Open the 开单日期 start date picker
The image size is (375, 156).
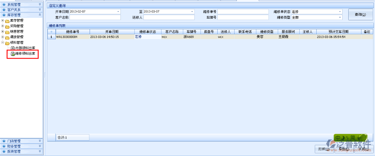click(x=118, y=12)
